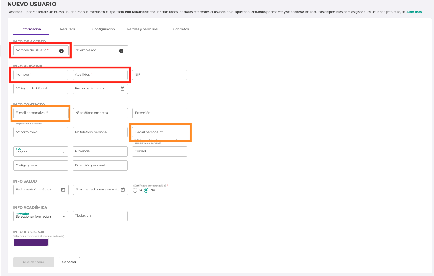
Task: Select Sí for vaccination certificate
Action: [135, 190]
